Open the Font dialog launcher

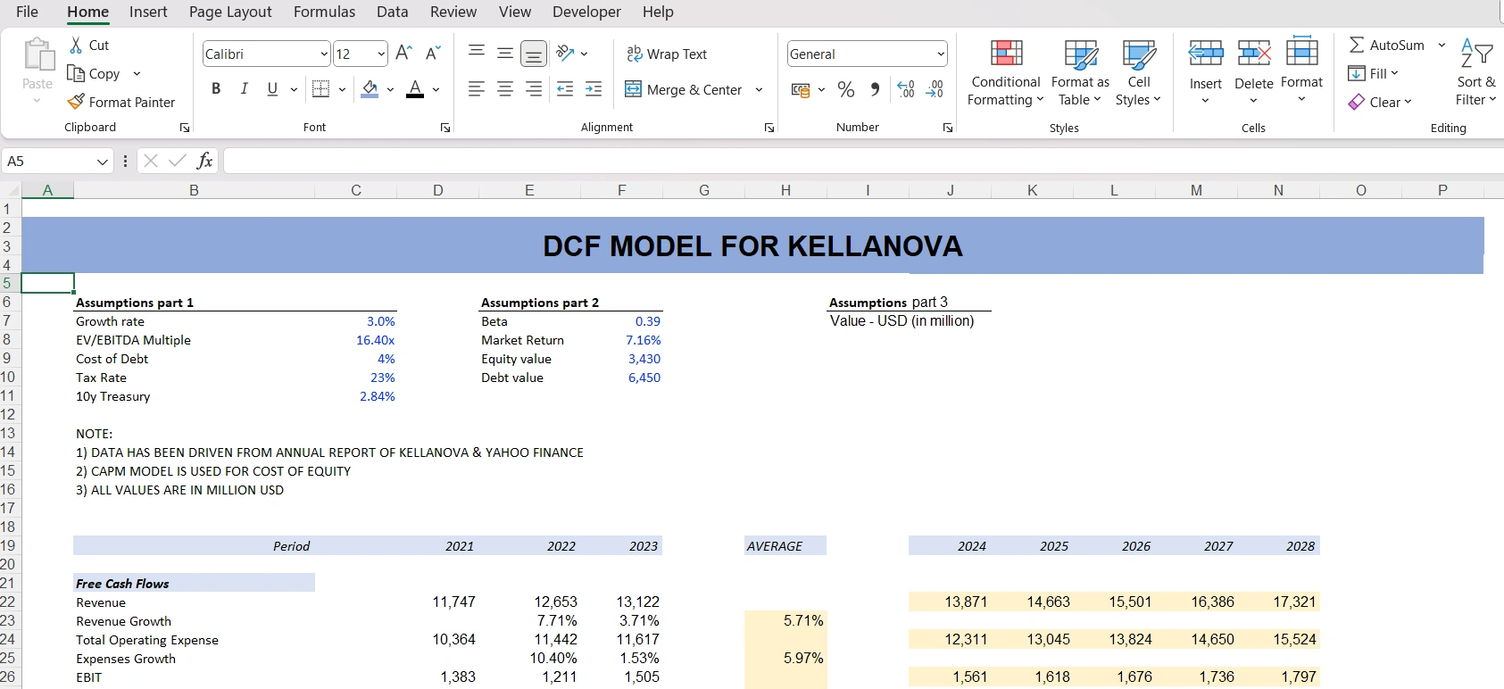(x=445, y=128)
